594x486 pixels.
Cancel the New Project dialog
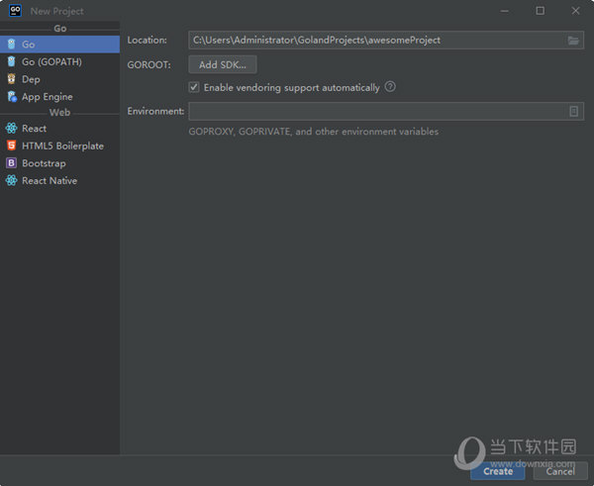click(x=560, y=471)
